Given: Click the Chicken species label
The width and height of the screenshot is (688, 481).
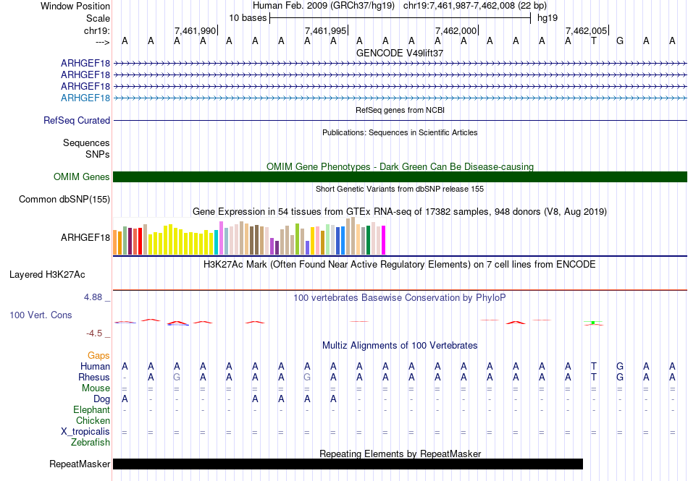Looking at the screenshot, I should (93, 420).
